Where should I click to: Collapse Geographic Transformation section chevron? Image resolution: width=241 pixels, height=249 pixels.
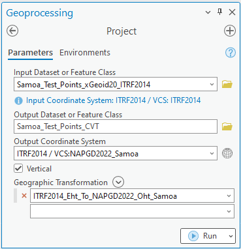tap(118, 182)
